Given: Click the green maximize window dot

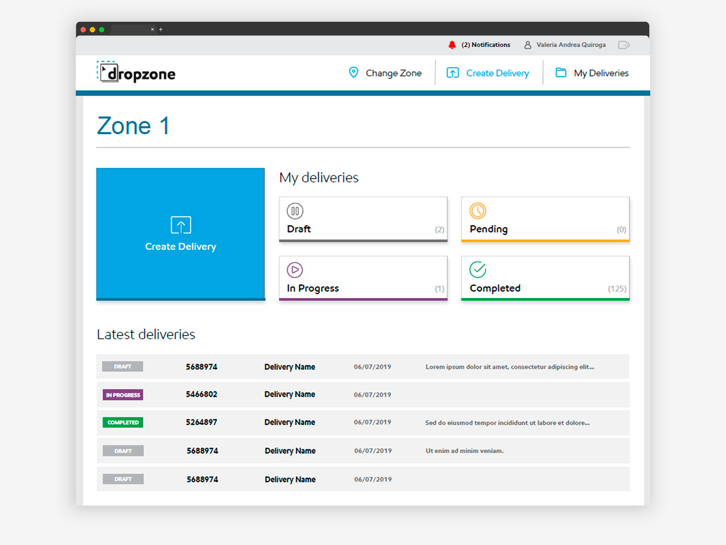Looking at the screenshot, I should pyautogui.click(x=102, y=30).
